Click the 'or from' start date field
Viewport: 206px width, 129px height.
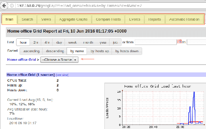click(156, 42)
